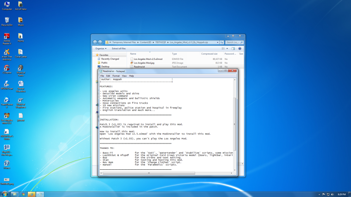Open the Action Center flag in the tray
The height and width of the screenshot is (197, 351).
(324, 194)
